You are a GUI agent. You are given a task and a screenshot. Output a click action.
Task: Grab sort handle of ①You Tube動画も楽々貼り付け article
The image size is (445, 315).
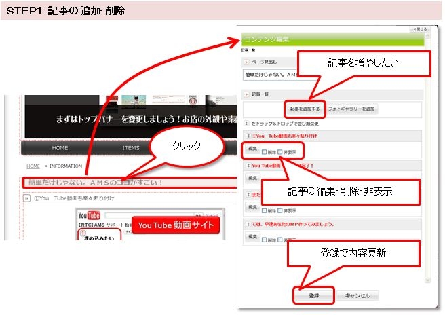tap(248, 136)
